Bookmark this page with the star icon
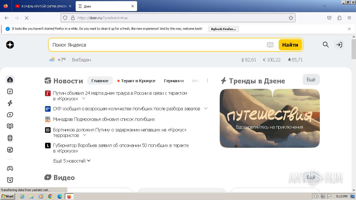The image size is (356, 200). click(x=291, y=18)
